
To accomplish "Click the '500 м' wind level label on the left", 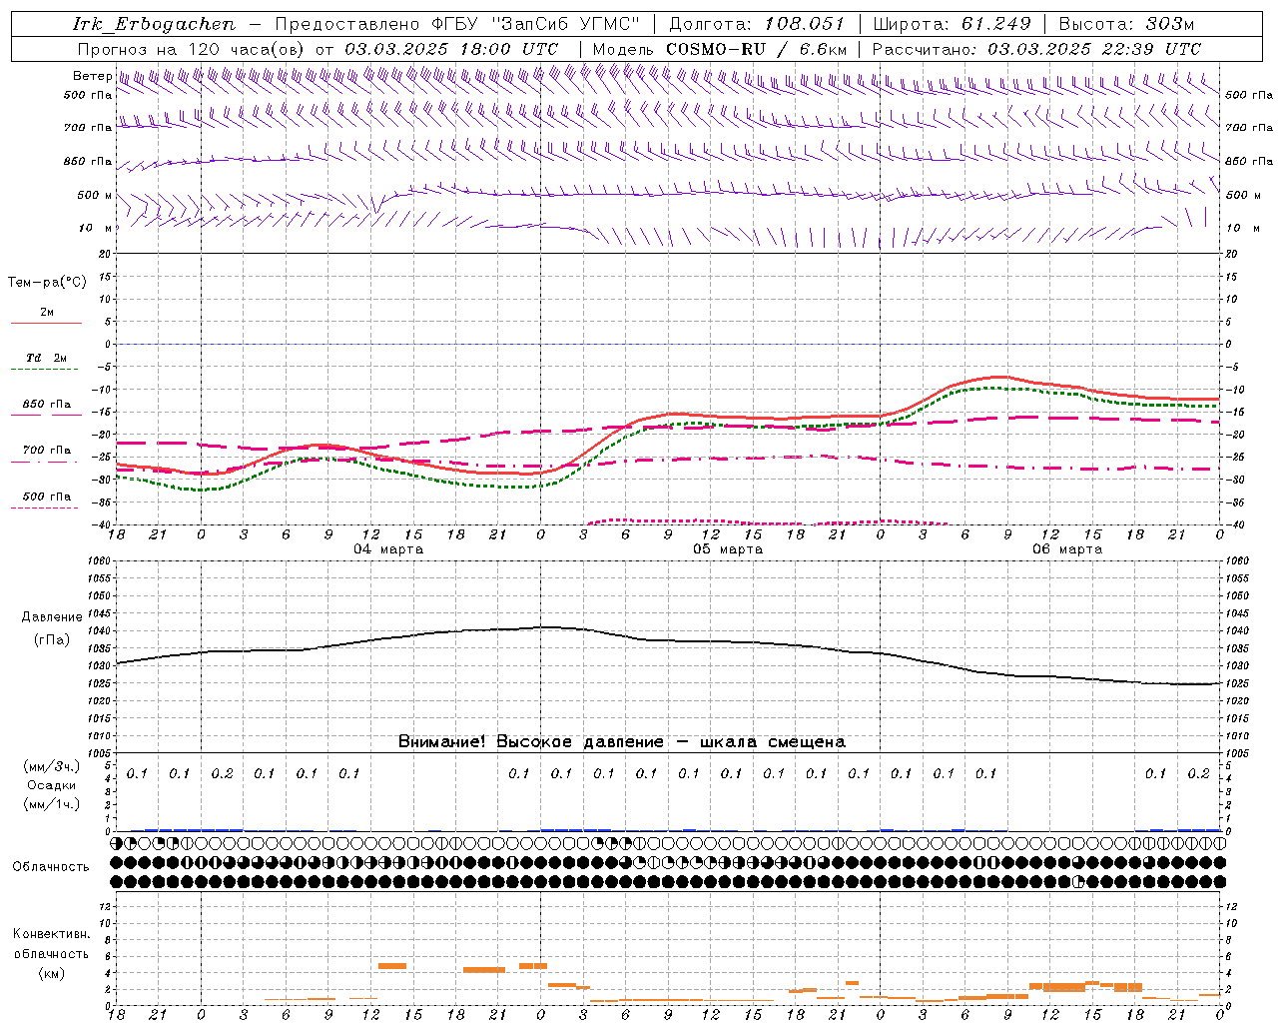I will 95,195.
